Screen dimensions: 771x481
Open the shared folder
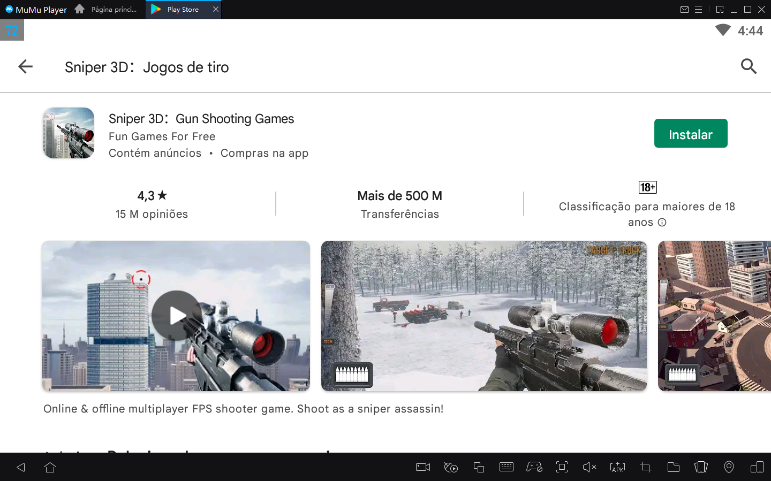[673, 467]
